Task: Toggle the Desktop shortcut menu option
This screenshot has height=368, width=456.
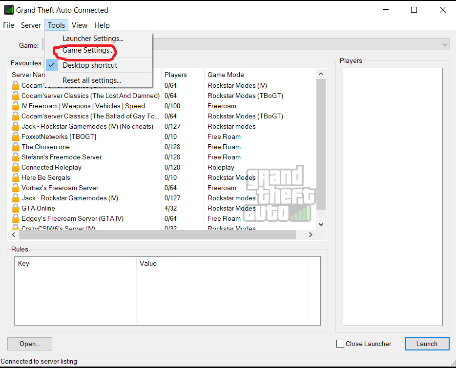Action: (99, 65)
